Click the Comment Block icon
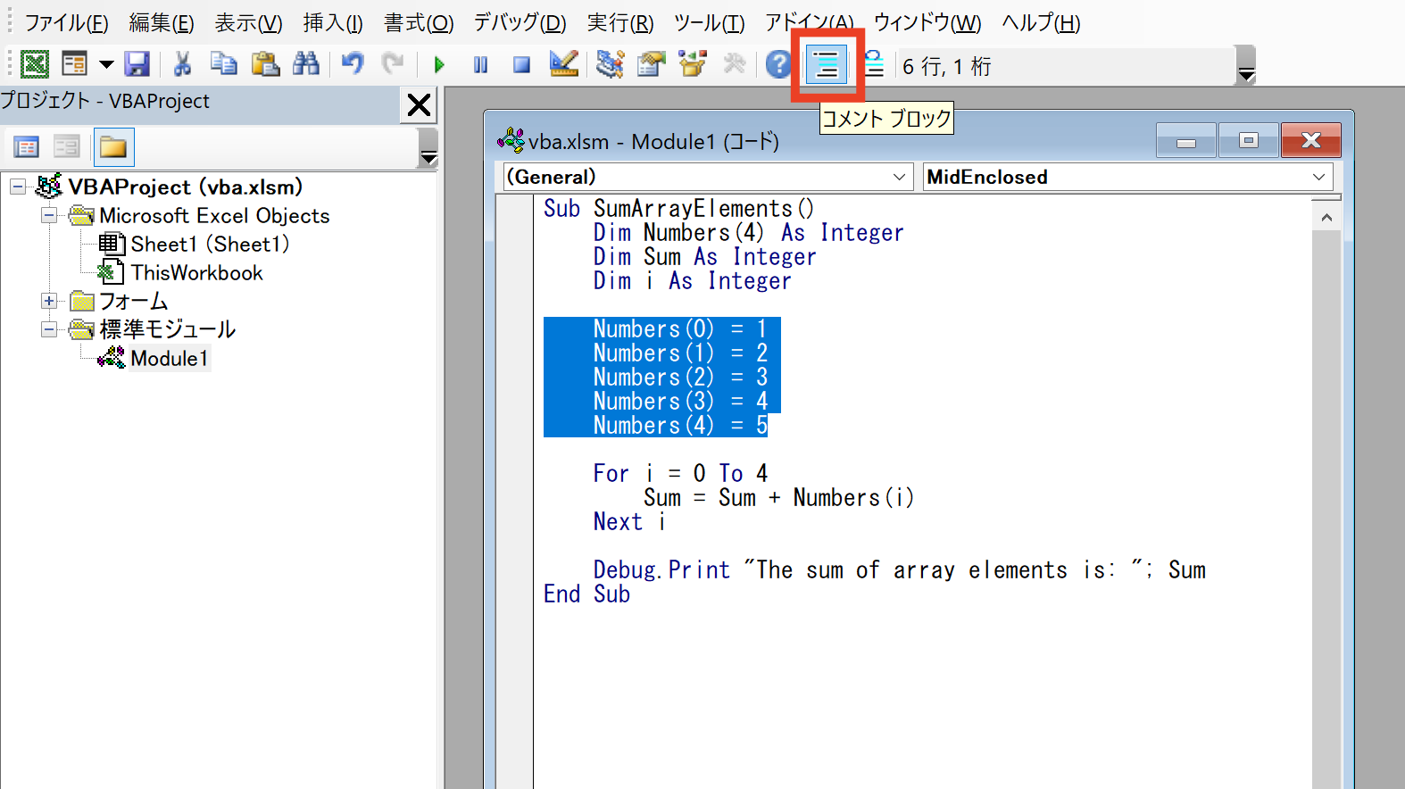Screen dimensions: 1405x789 click(827, 64)
